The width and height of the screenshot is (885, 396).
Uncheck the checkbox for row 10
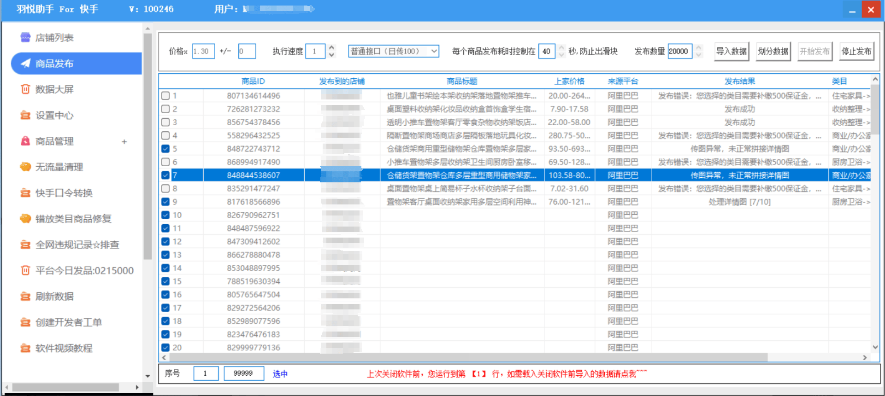point(165,215)
